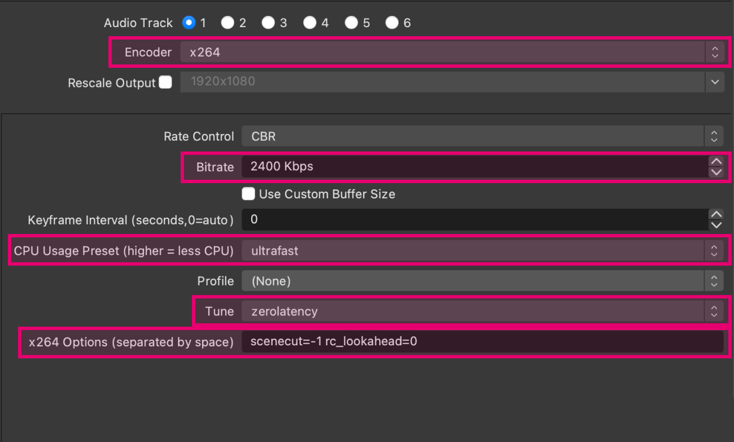Decrease Bitrate with the down arrow
Screen dimensions: 734x442
[x=715, y=172]
